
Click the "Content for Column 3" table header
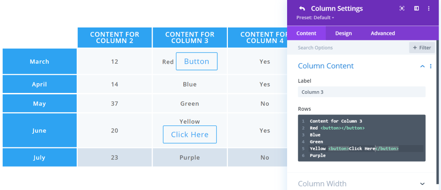(190, 38)
